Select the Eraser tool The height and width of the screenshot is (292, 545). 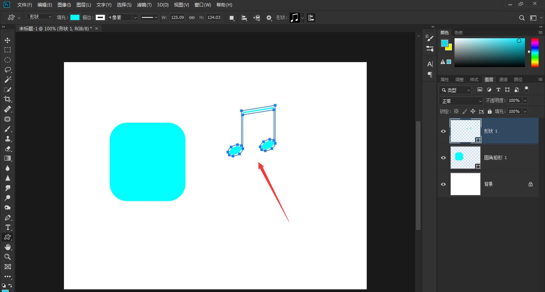(7, 148)
